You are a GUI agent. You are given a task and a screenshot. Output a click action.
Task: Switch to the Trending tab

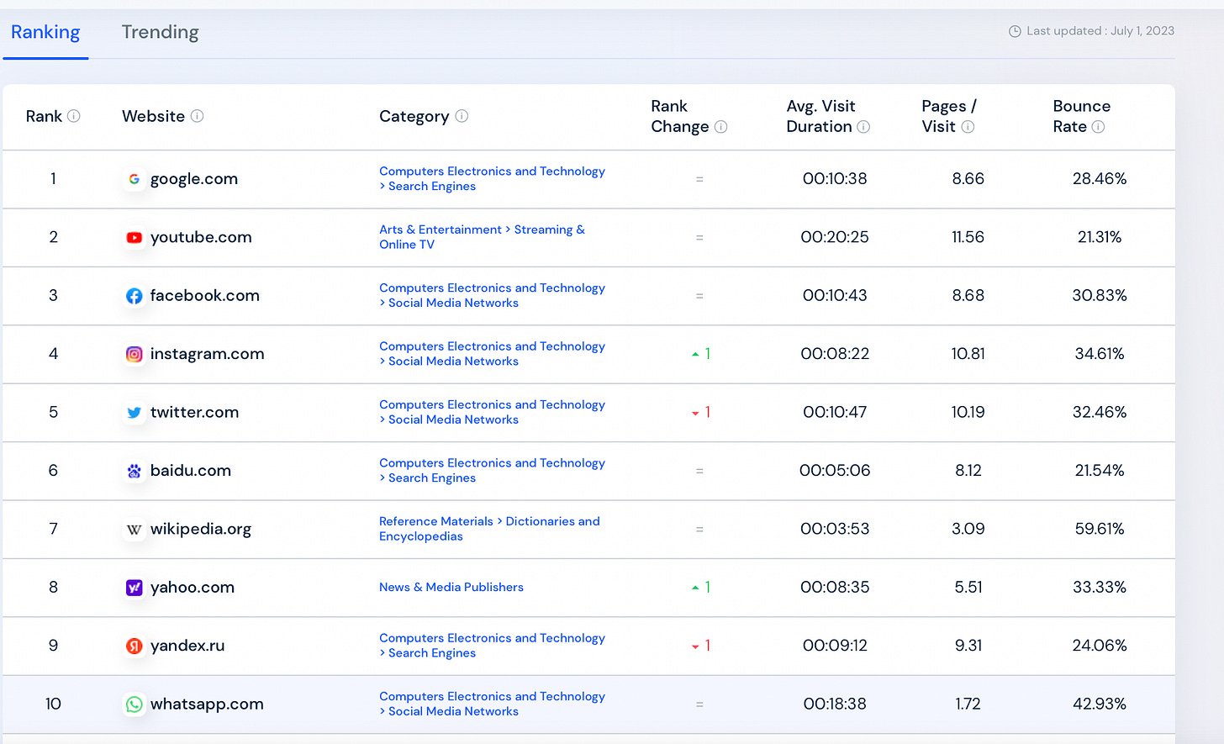click(160, 32)
